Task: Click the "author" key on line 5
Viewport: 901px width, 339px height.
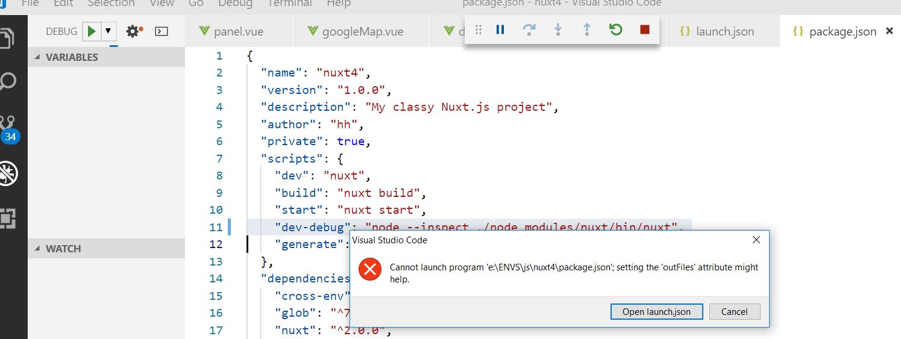Action: click(288, 124)
